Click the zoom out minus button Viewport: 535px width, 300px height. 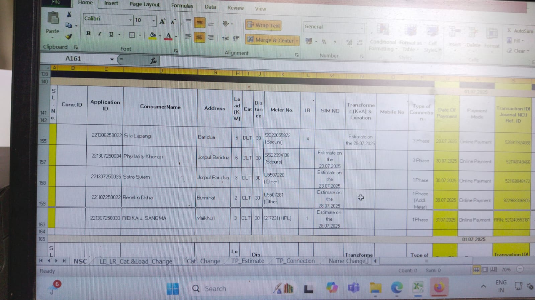(520, 269)
